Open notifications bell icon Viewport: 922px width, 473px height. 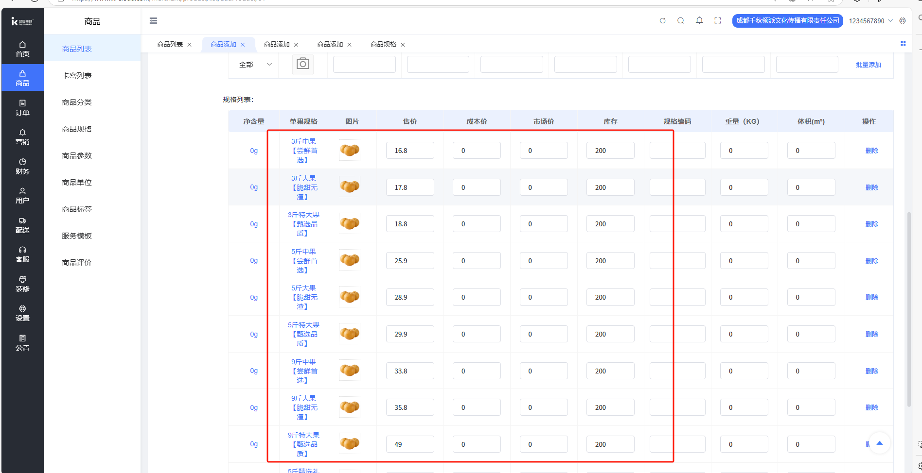tap(699, 21)
